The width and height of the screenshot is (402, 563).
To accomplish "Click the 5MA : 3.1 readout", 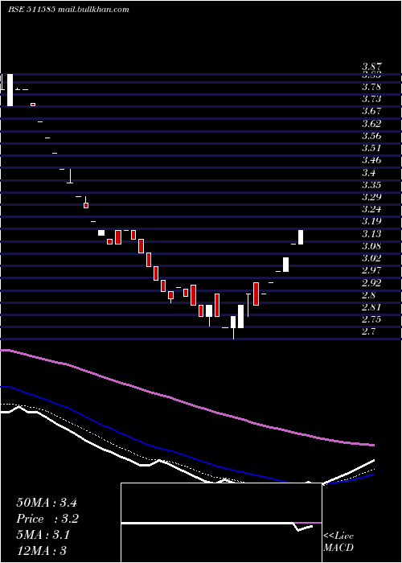I will [43, 535].
